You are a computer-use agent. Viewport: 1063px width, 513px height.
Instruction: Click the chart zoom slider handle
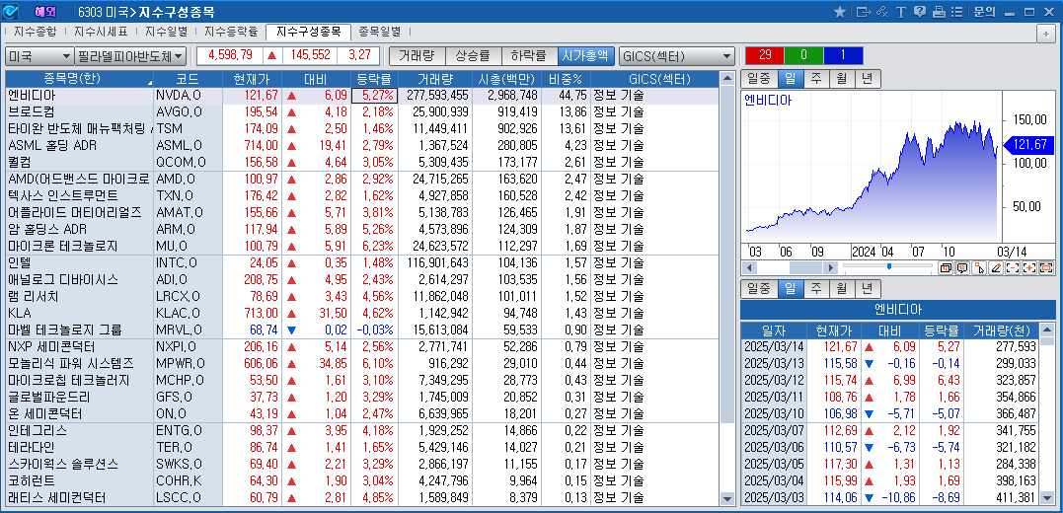[889, 266]
